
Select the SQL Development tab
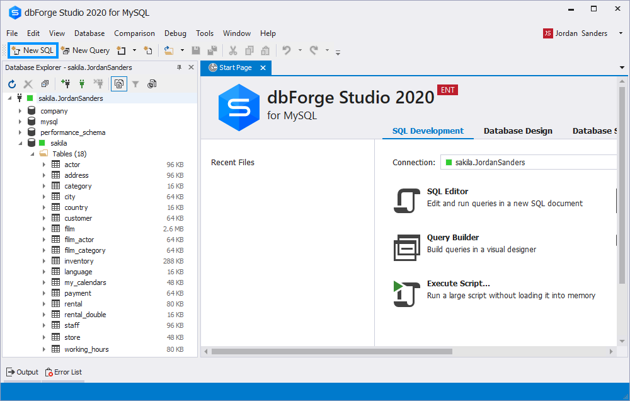428,131
